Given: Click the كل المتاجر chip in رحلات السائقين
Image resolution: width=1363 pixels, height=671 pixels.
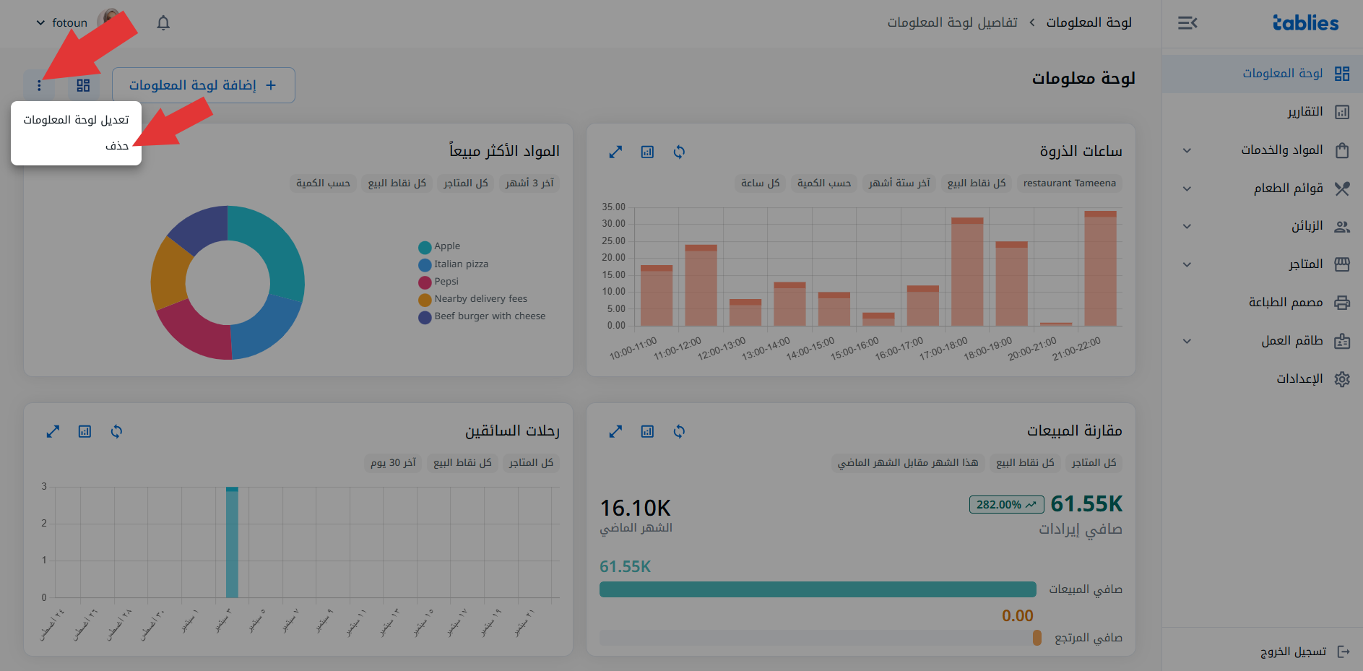Looking at the screenshot, I should (x=531, y=463).
